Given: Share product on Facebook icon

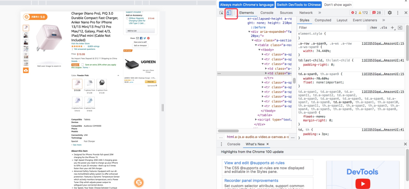Looking at the screenshot, I should 141,38.
